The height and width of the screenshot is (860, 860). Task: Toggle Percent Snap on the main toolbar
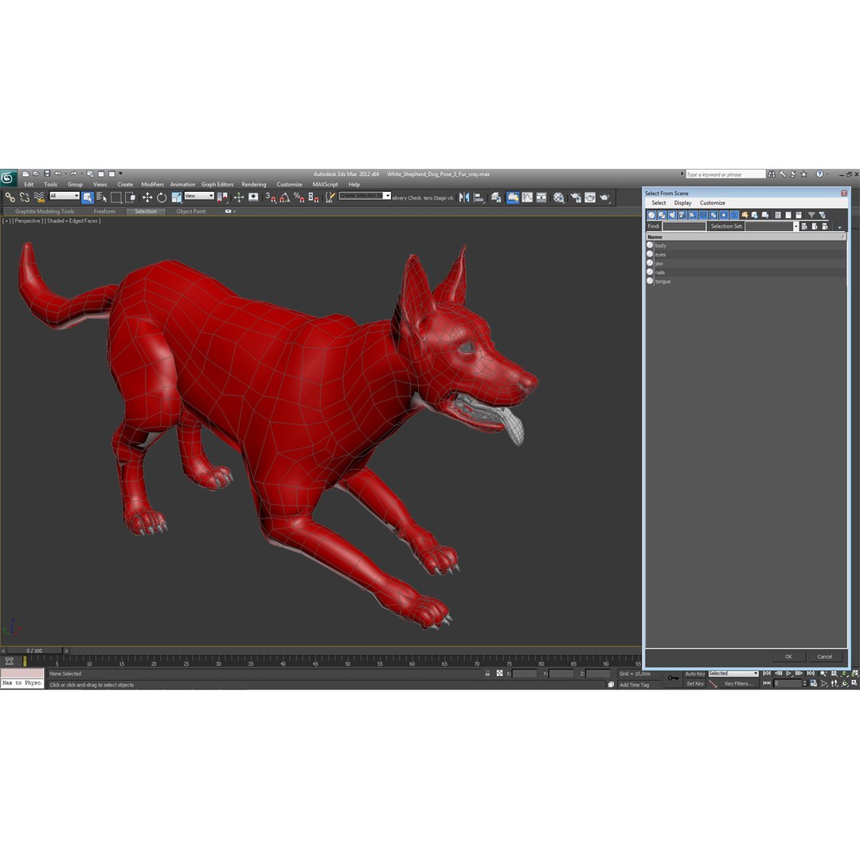tap(299, 197)
